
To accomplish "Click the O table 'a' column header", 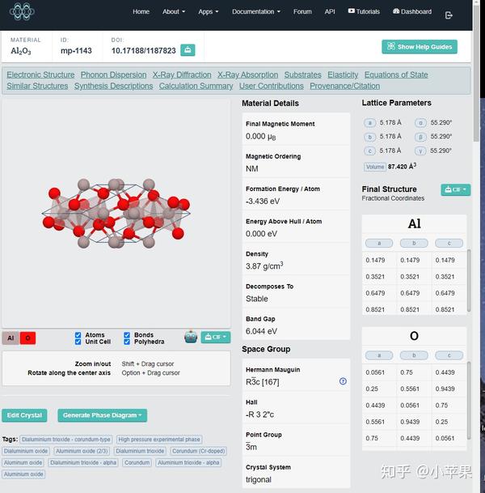I will pyautogui.click(x=379, y=355).
